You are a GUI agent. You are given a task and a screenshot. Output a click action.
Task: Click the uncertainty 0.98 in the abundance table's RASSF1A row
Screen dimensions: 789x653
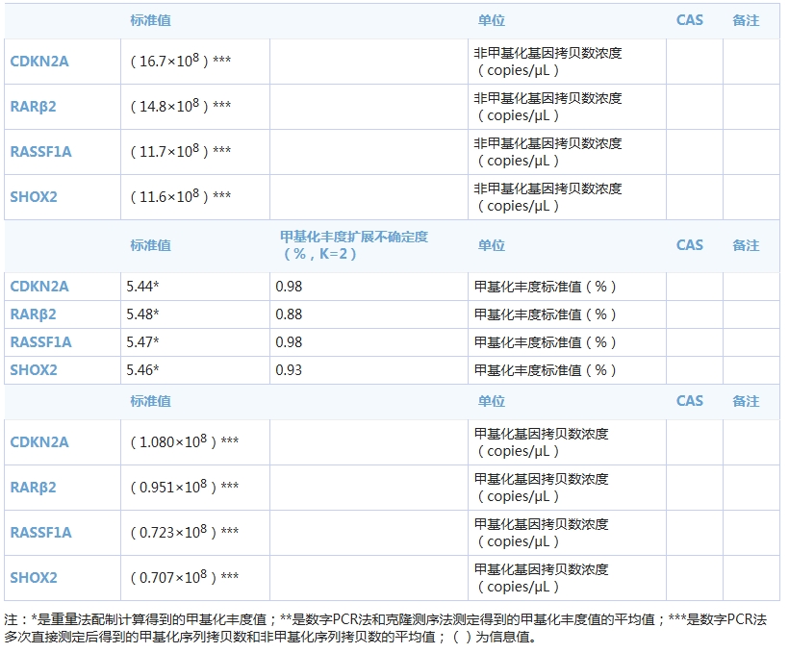click(289, 342)
